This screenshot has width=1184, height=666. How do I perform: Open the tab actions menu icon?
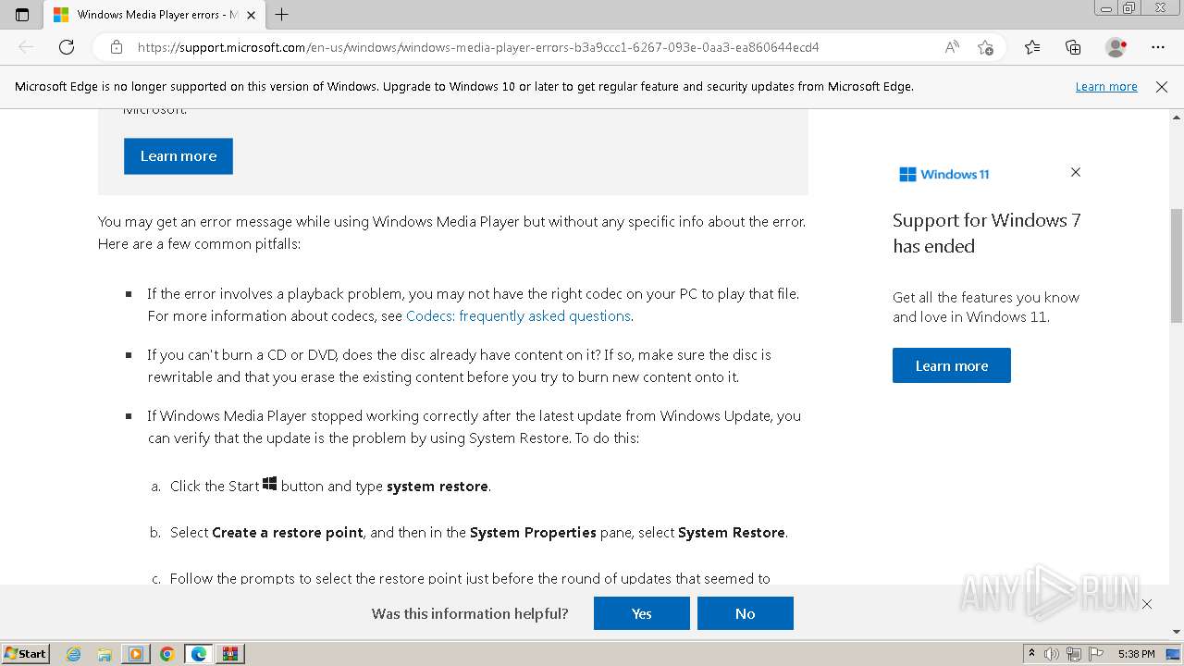[x=22, y=15]
